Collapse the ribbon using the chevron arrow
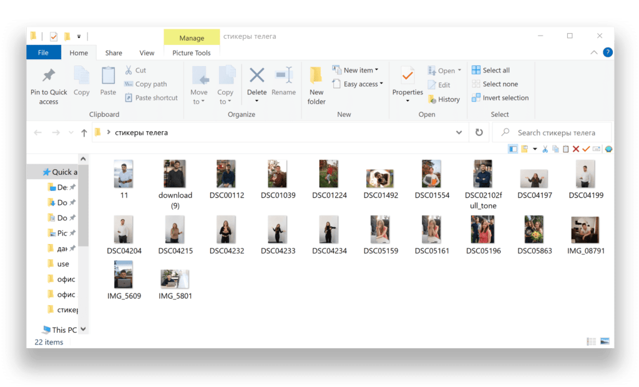 [595, 53]
